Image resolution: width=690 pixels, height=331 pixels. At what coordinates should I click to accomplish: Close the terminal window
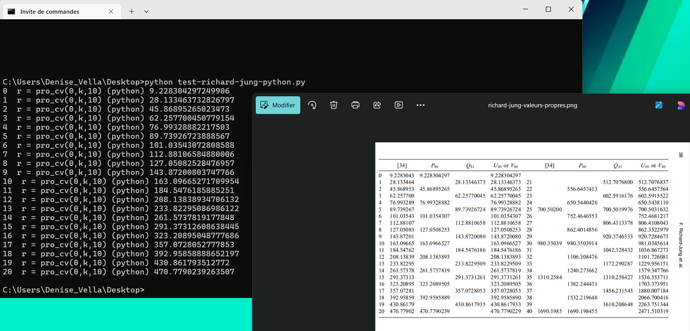[571, 9]
